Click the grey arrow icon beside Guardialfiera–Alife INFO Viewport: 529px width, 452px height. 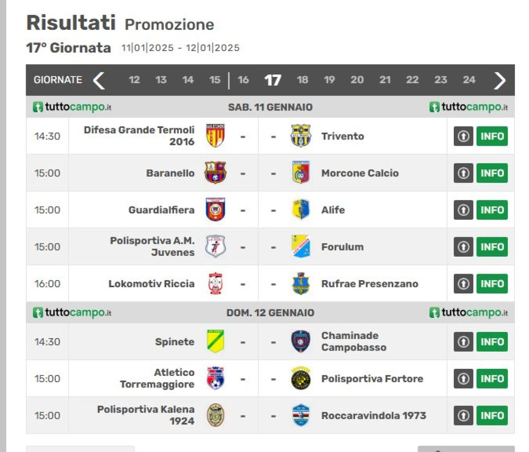click(x=463, y=210)
